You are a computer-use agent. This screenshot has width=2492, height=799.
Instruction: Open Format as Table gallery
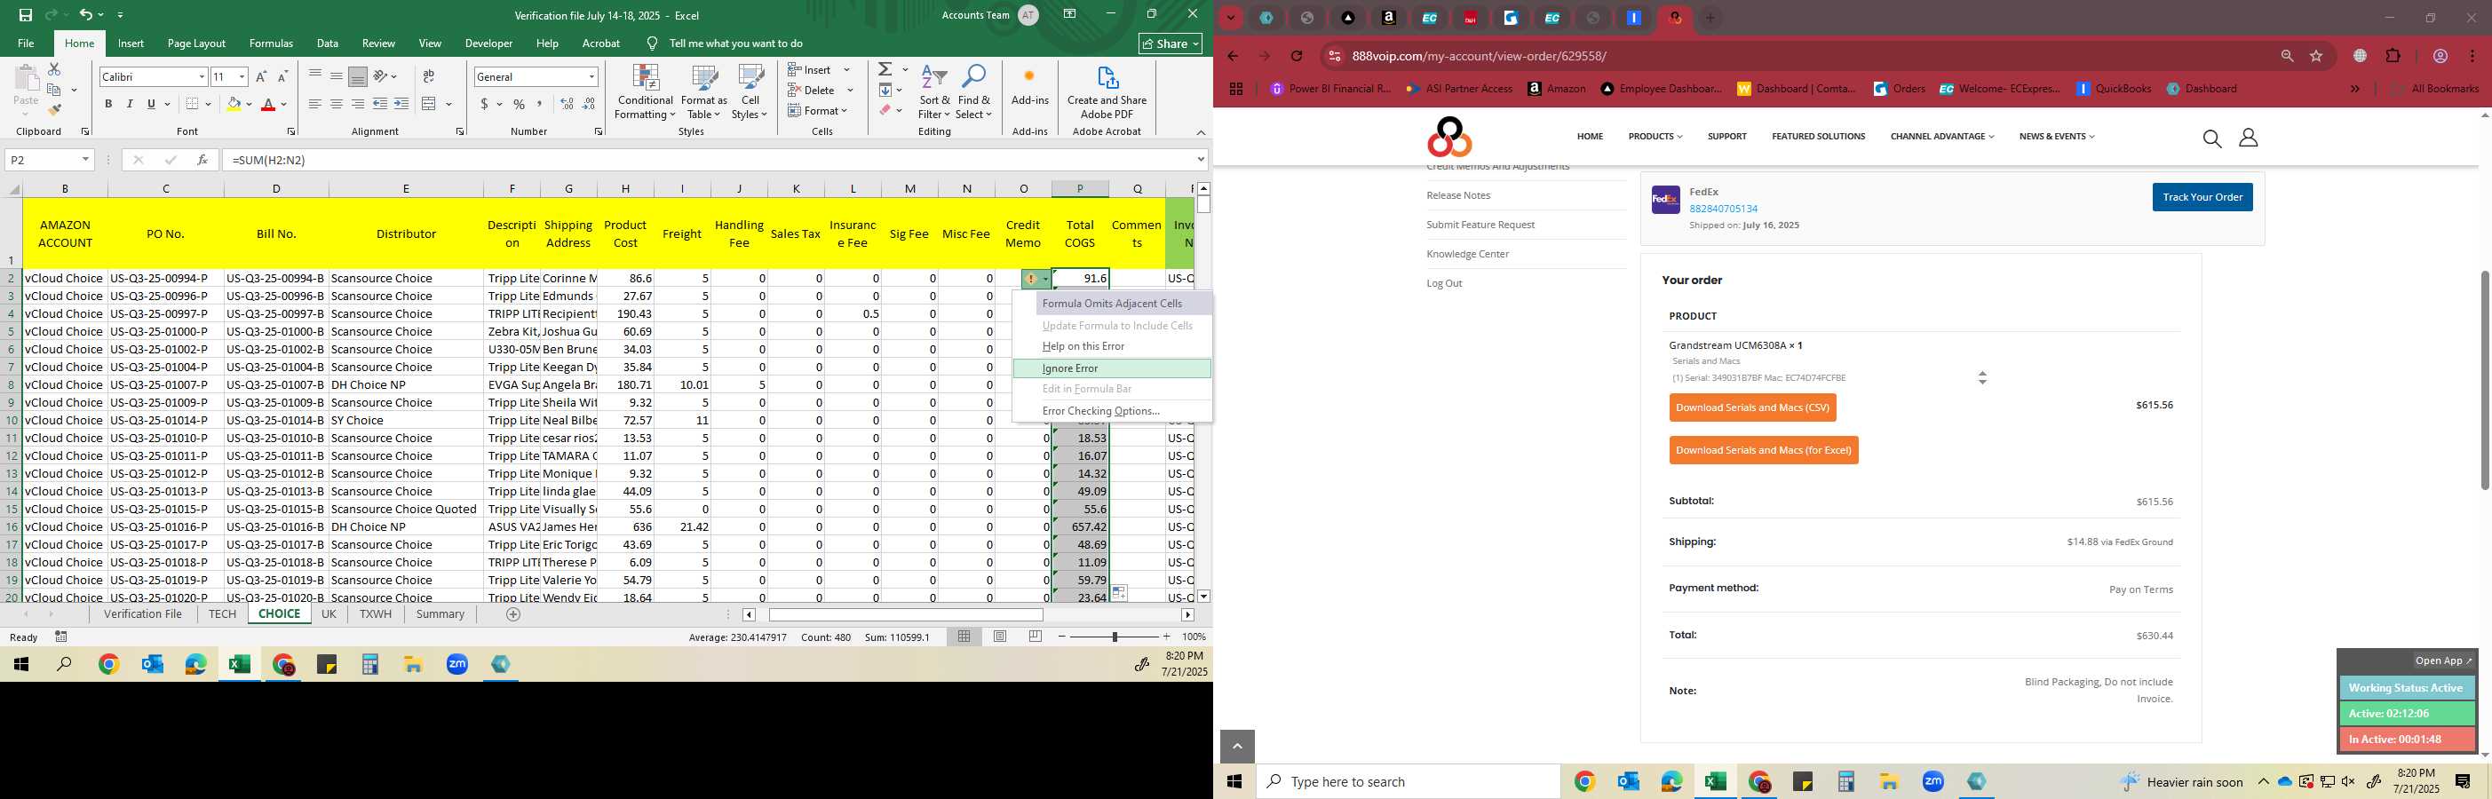point(704,93)
